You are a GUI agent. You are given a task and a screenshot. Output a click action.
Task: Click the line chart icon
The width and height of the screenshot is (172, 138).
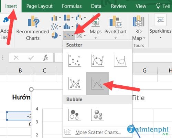[54, 26]
